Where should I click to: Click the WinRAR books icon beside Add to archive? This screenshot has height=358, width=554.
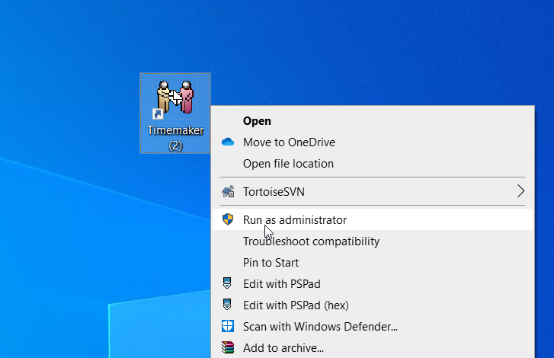tap(228, 347)
